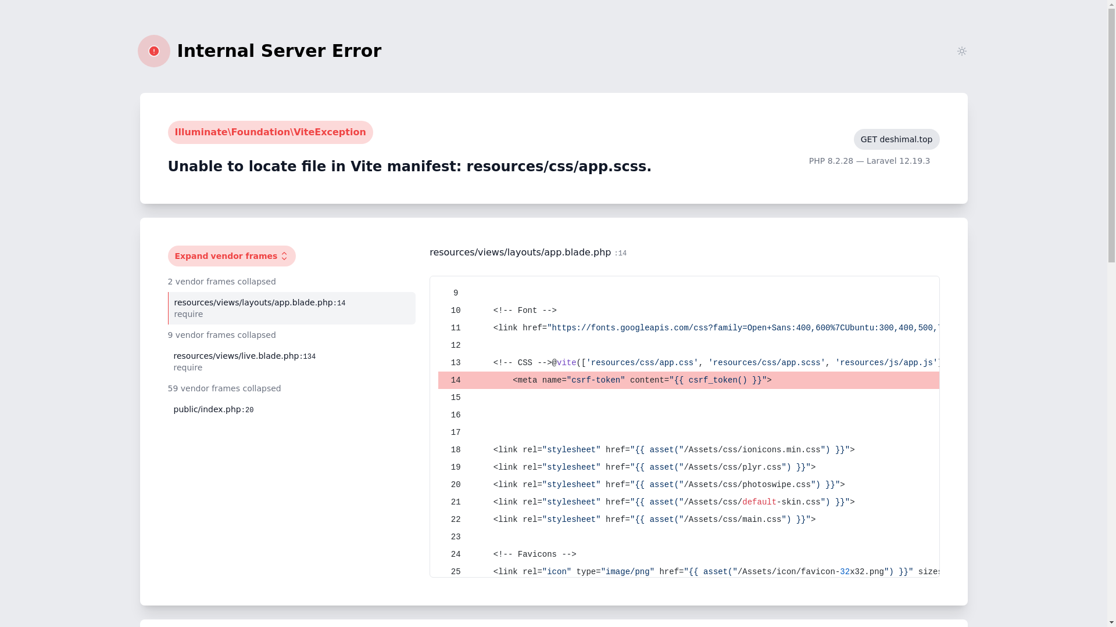
Task: Click code line 20 photoswipe.css stylesheet
Action: tap(688, 485)
